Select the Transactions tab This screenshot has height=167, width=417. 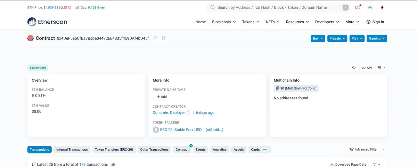click(x=40, y=150)
